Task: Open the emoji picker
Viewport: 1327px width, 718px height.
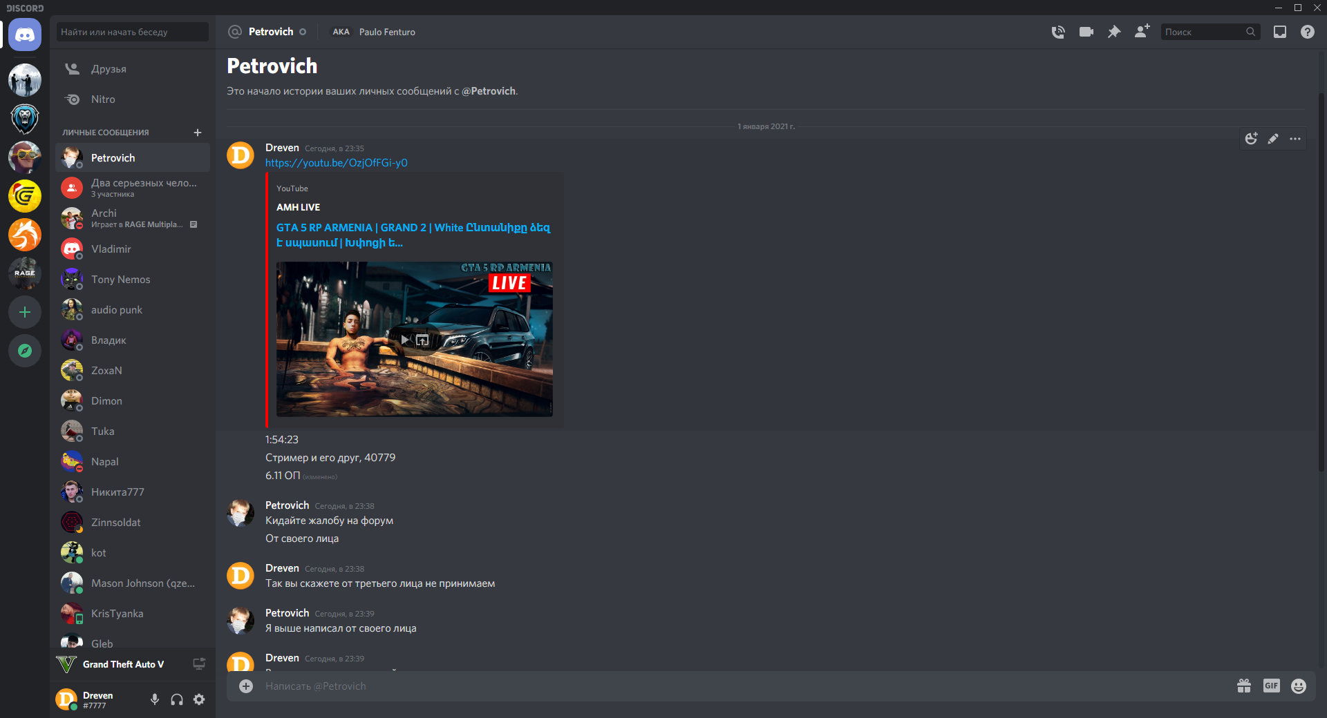Action: click(x=1299, y=686)
